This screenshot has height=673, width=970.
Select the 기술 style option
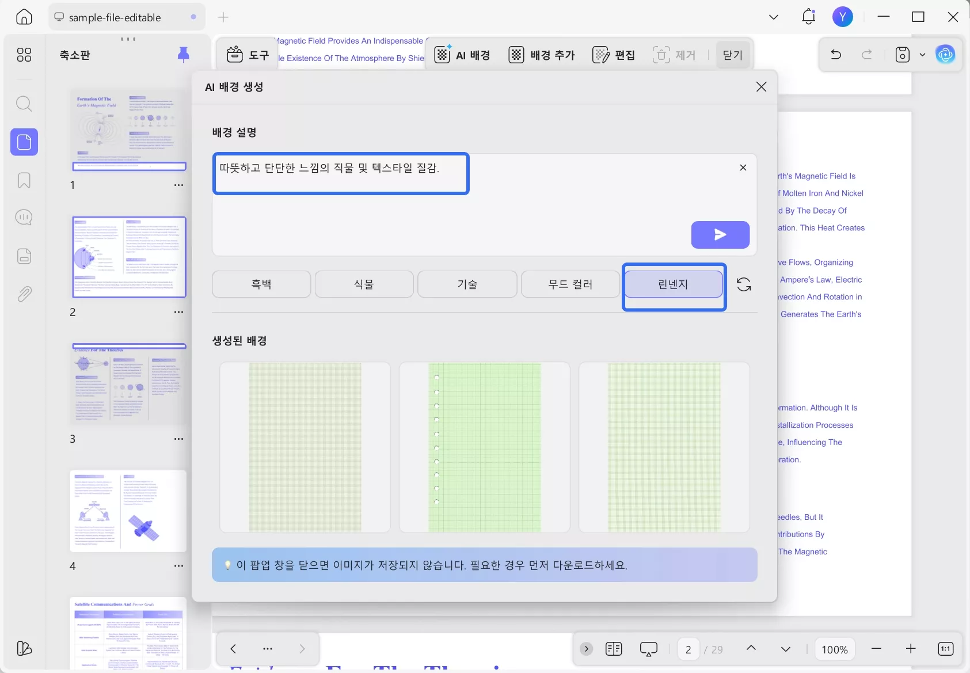point(467,284)
